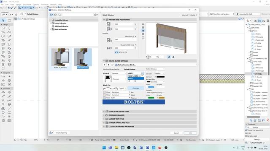Image resolution: width=270 pixels, height=151 pixels.
Task: Open the Windows Start menu
Action: (x=104, y=148)
